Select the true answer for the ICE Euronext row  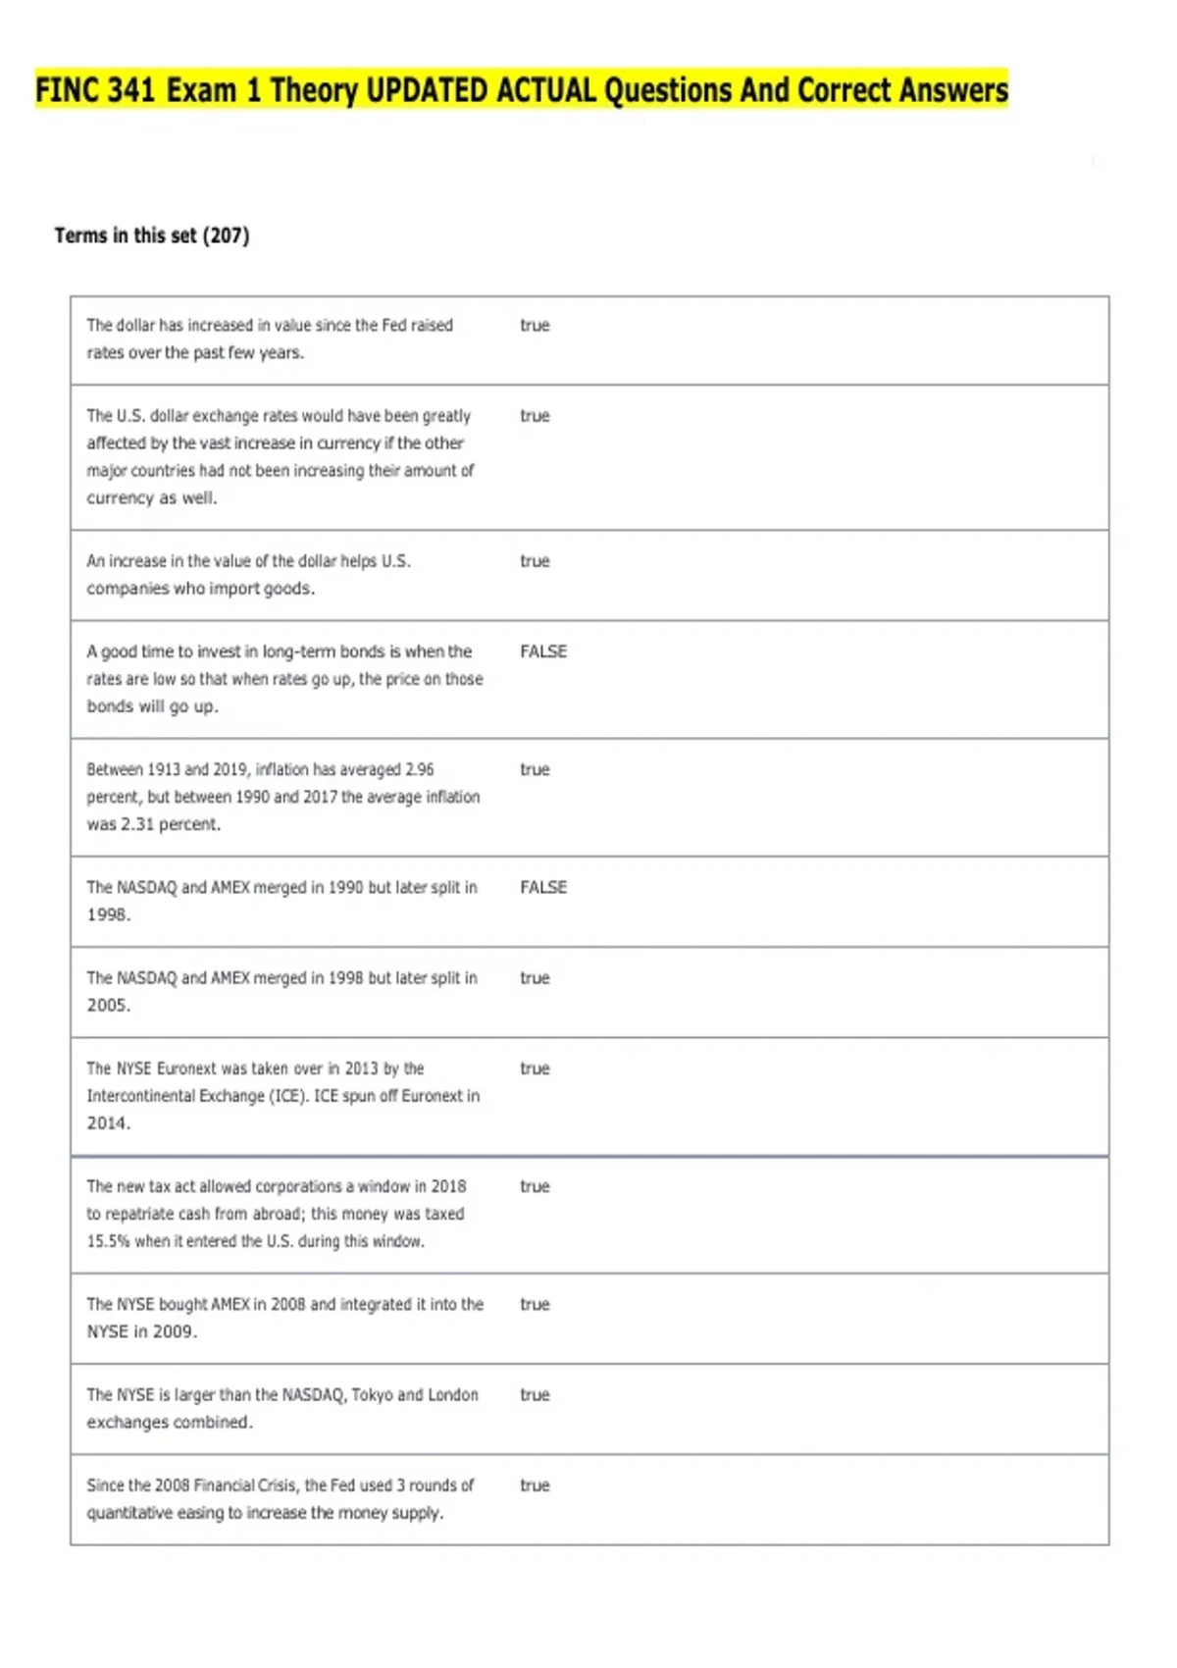click(x=535, y=1069)
